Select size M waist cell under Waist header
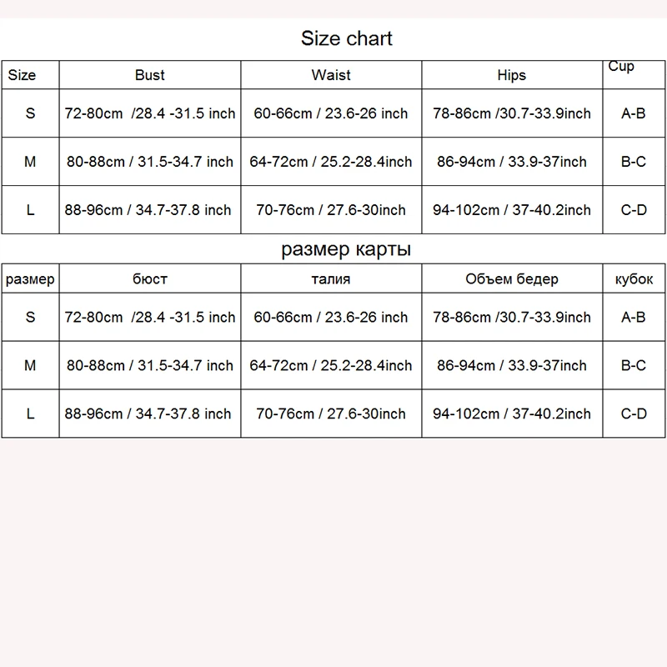 (x=331, y=162)
